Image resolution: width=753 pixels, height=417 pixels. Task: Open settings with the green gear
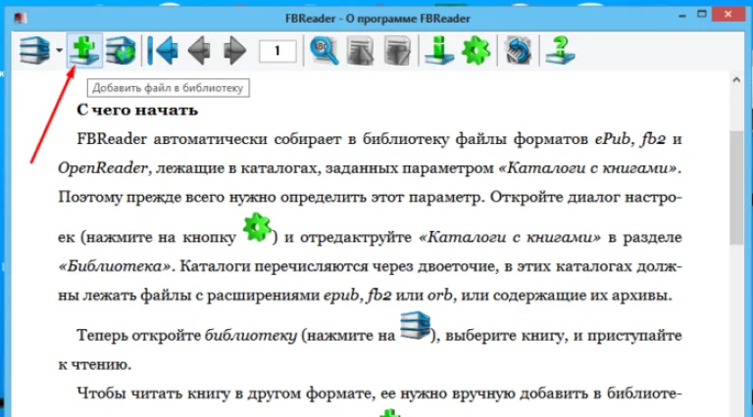pyautogui.click(x=476, y=50)
